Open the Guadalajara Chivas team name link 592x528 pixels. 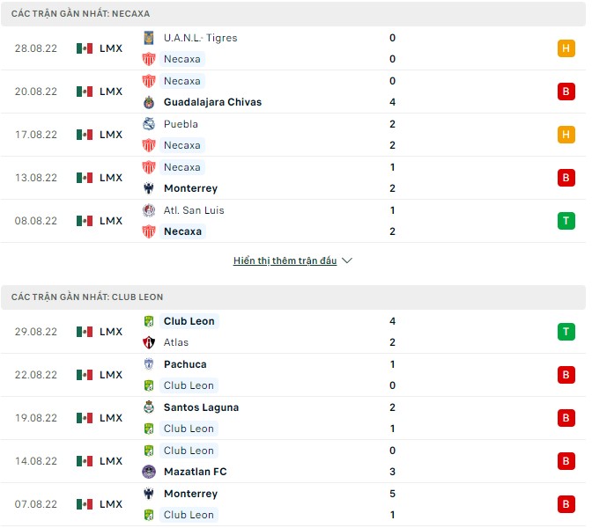(212, 102)
